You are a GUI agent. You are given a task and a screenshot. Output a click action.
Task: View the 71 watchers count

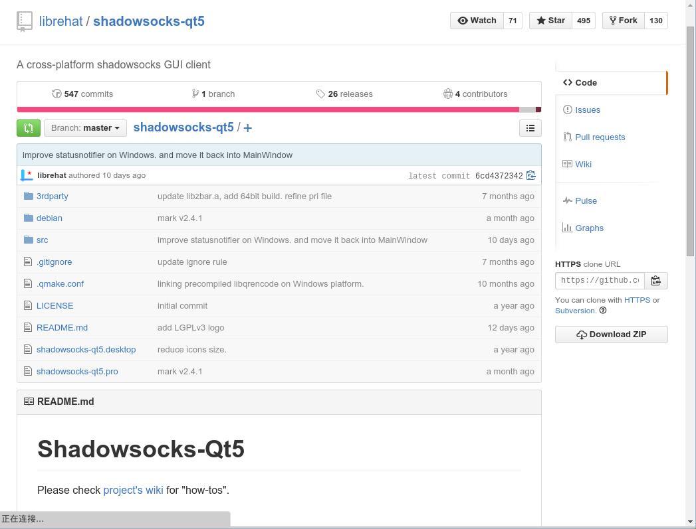click(x=513, y=21)
